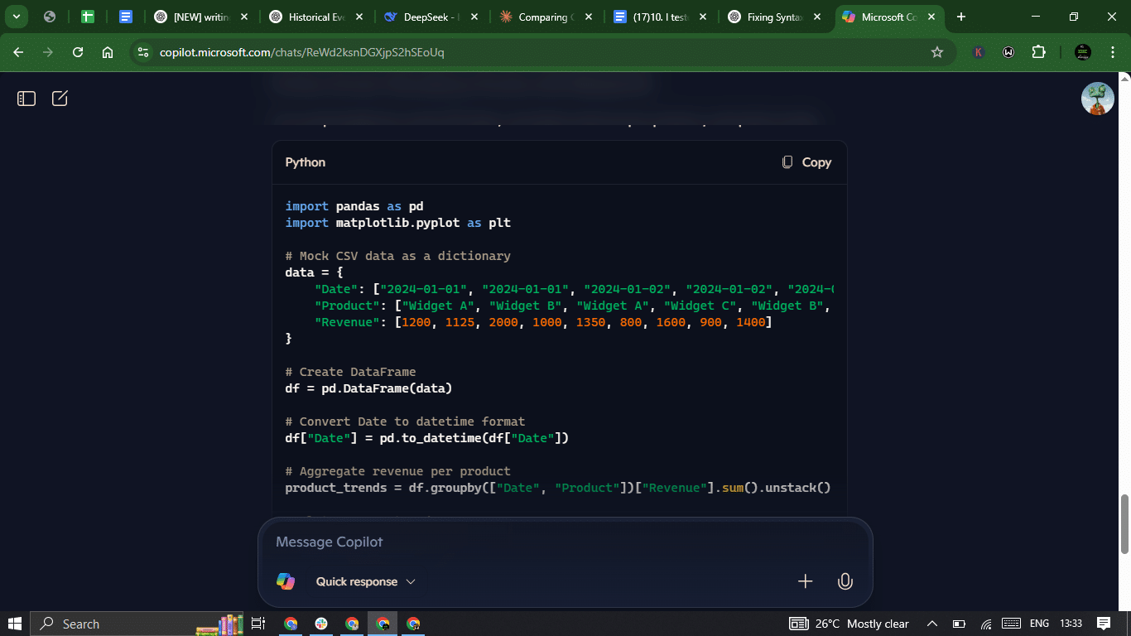Expand the tab search dropdown arrow
The height and width of the screenshot is (636, 1131).
pos(17,17)
